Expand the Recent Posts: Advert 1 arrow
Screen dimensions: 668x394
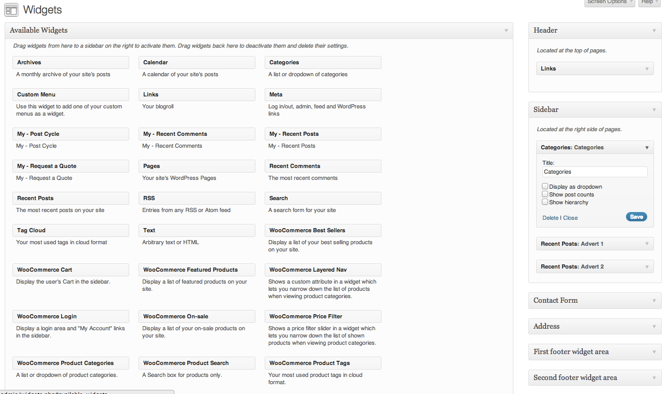647,244
